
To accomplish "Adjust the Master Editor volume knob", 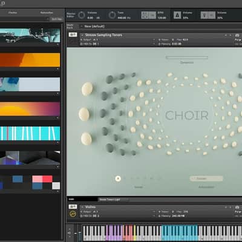I will [x=82, y=15].
